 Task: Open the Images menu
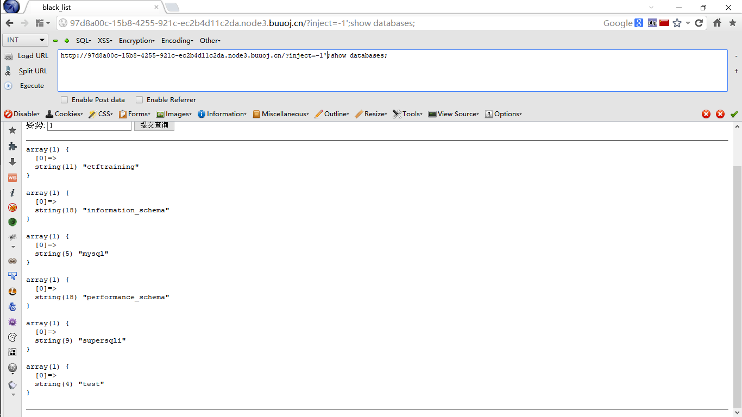click(x=174, y=114)
